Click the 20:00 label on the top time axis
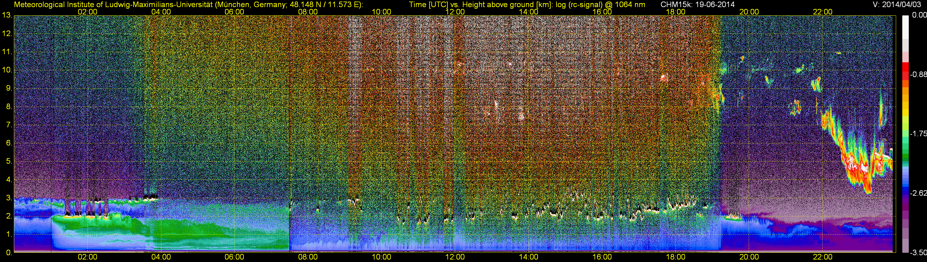Viewport: 927px width, 262px height. tap(749, 12)
